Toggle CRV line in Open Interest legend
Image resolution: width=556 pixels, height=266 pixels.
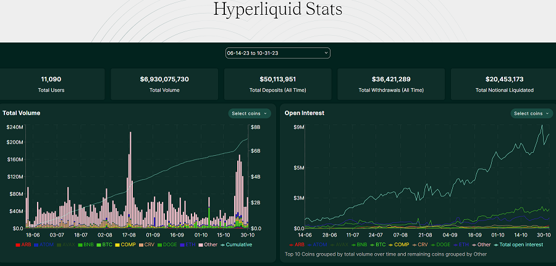pyautogui.click(x=419, y=244)
